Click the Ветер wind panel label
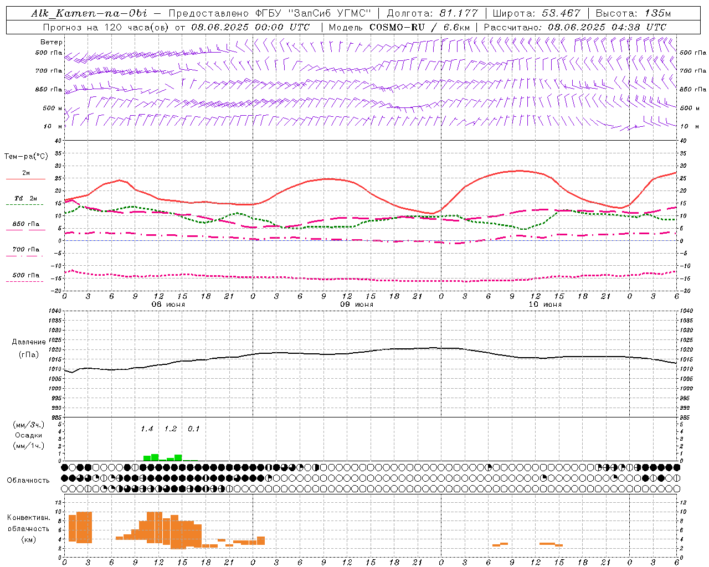Image resolution: width=709 pixels, height=567 pixels. click(52, 42)
